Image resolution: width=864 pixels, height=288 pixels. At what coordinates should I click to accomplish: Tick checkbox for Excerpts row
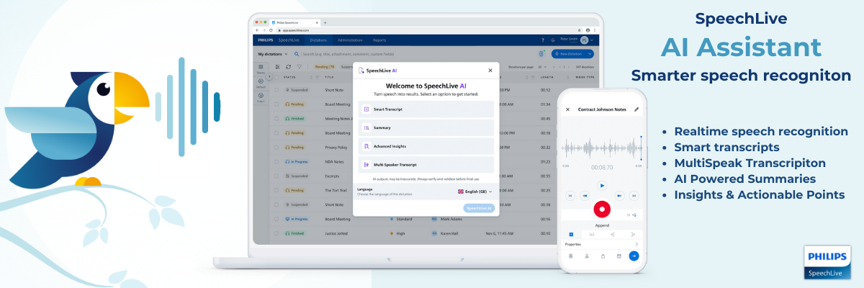[276, 176]
